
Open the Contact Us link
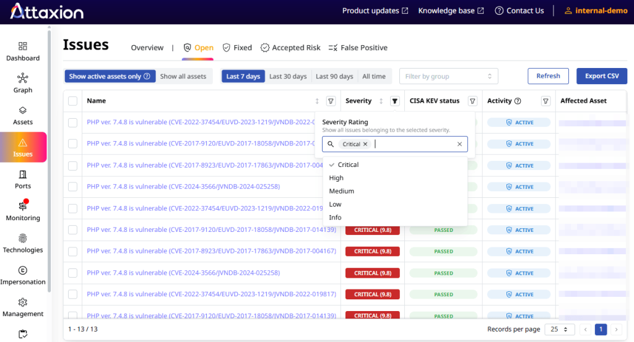click(x=519, y=11)
